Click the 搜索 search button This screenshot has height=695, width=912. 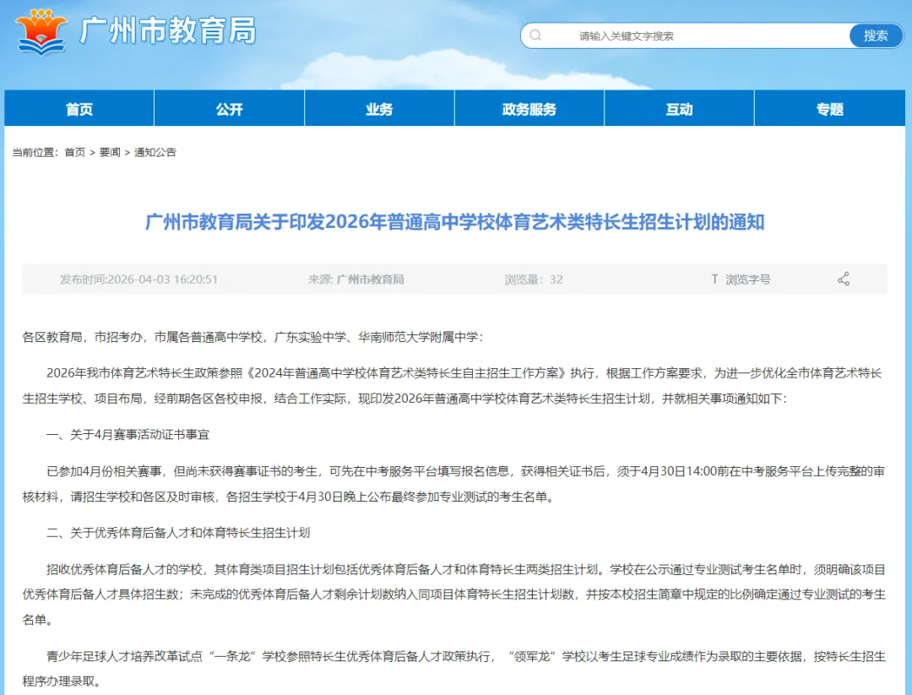tap(876, 35)
